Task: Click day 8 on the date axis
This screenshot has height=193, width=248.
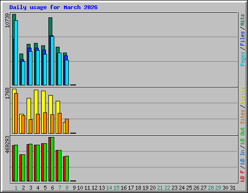Action: (x=67, y=188)
